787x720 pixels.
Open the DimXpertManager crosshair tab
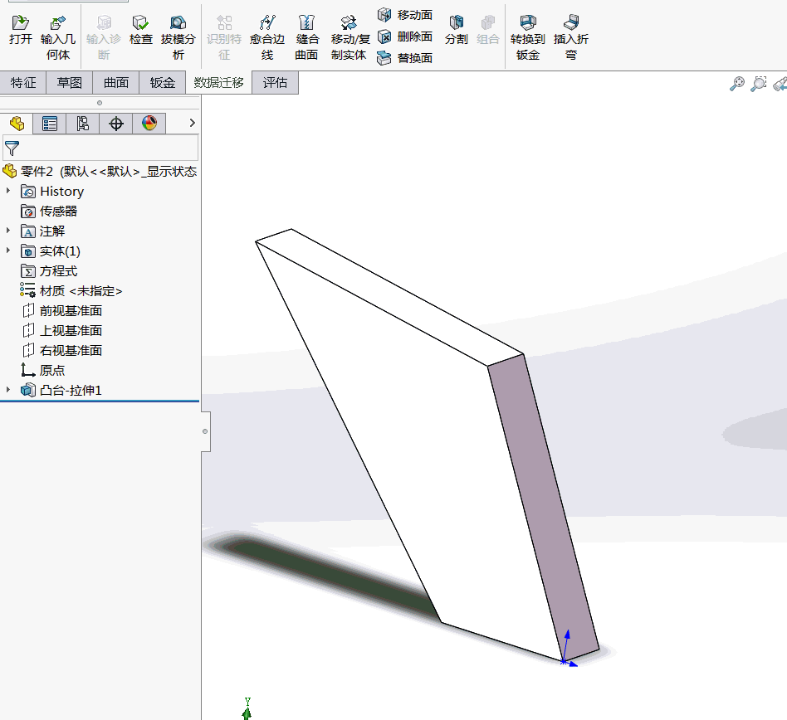point(116,124)
